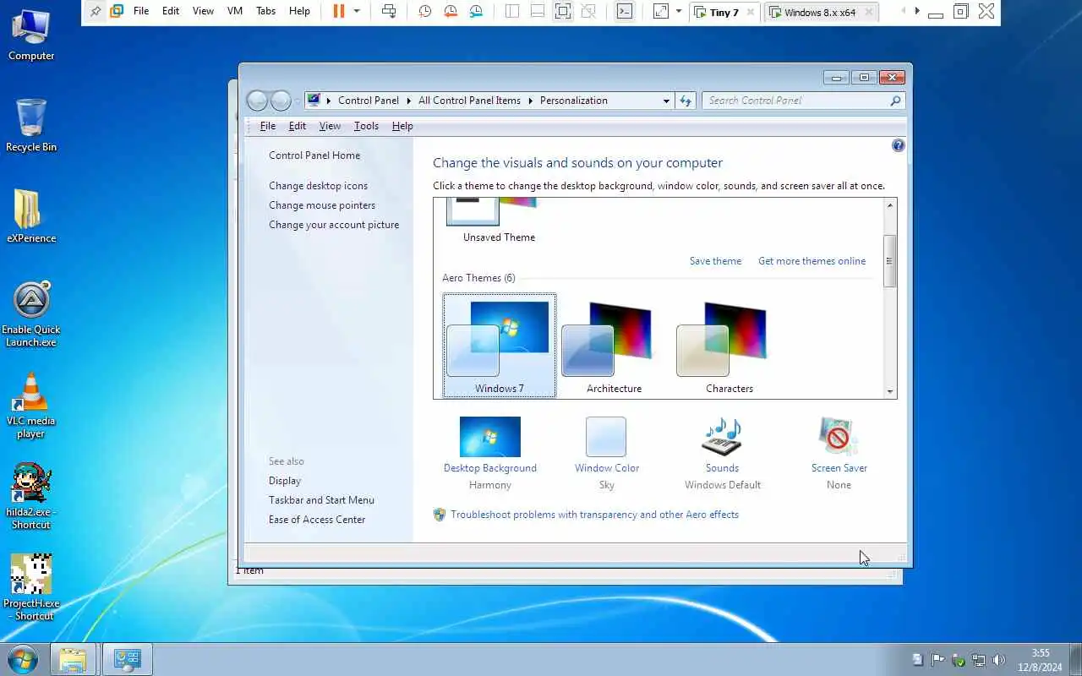Enter full screen mode icon in VMware toolbar

563,11
